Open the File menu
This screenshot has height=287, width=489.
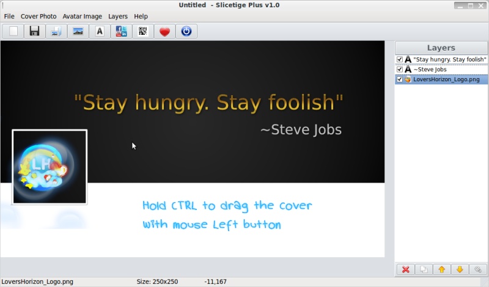tap(9, 16)
